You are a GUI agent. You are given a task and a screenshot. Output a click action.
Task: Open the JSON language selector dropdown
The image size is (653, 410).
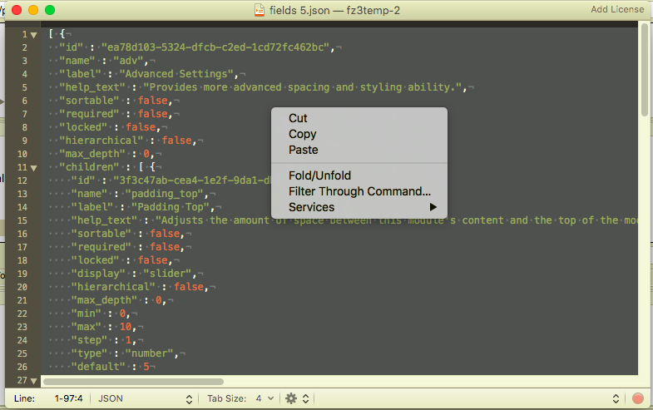point(145,398)
